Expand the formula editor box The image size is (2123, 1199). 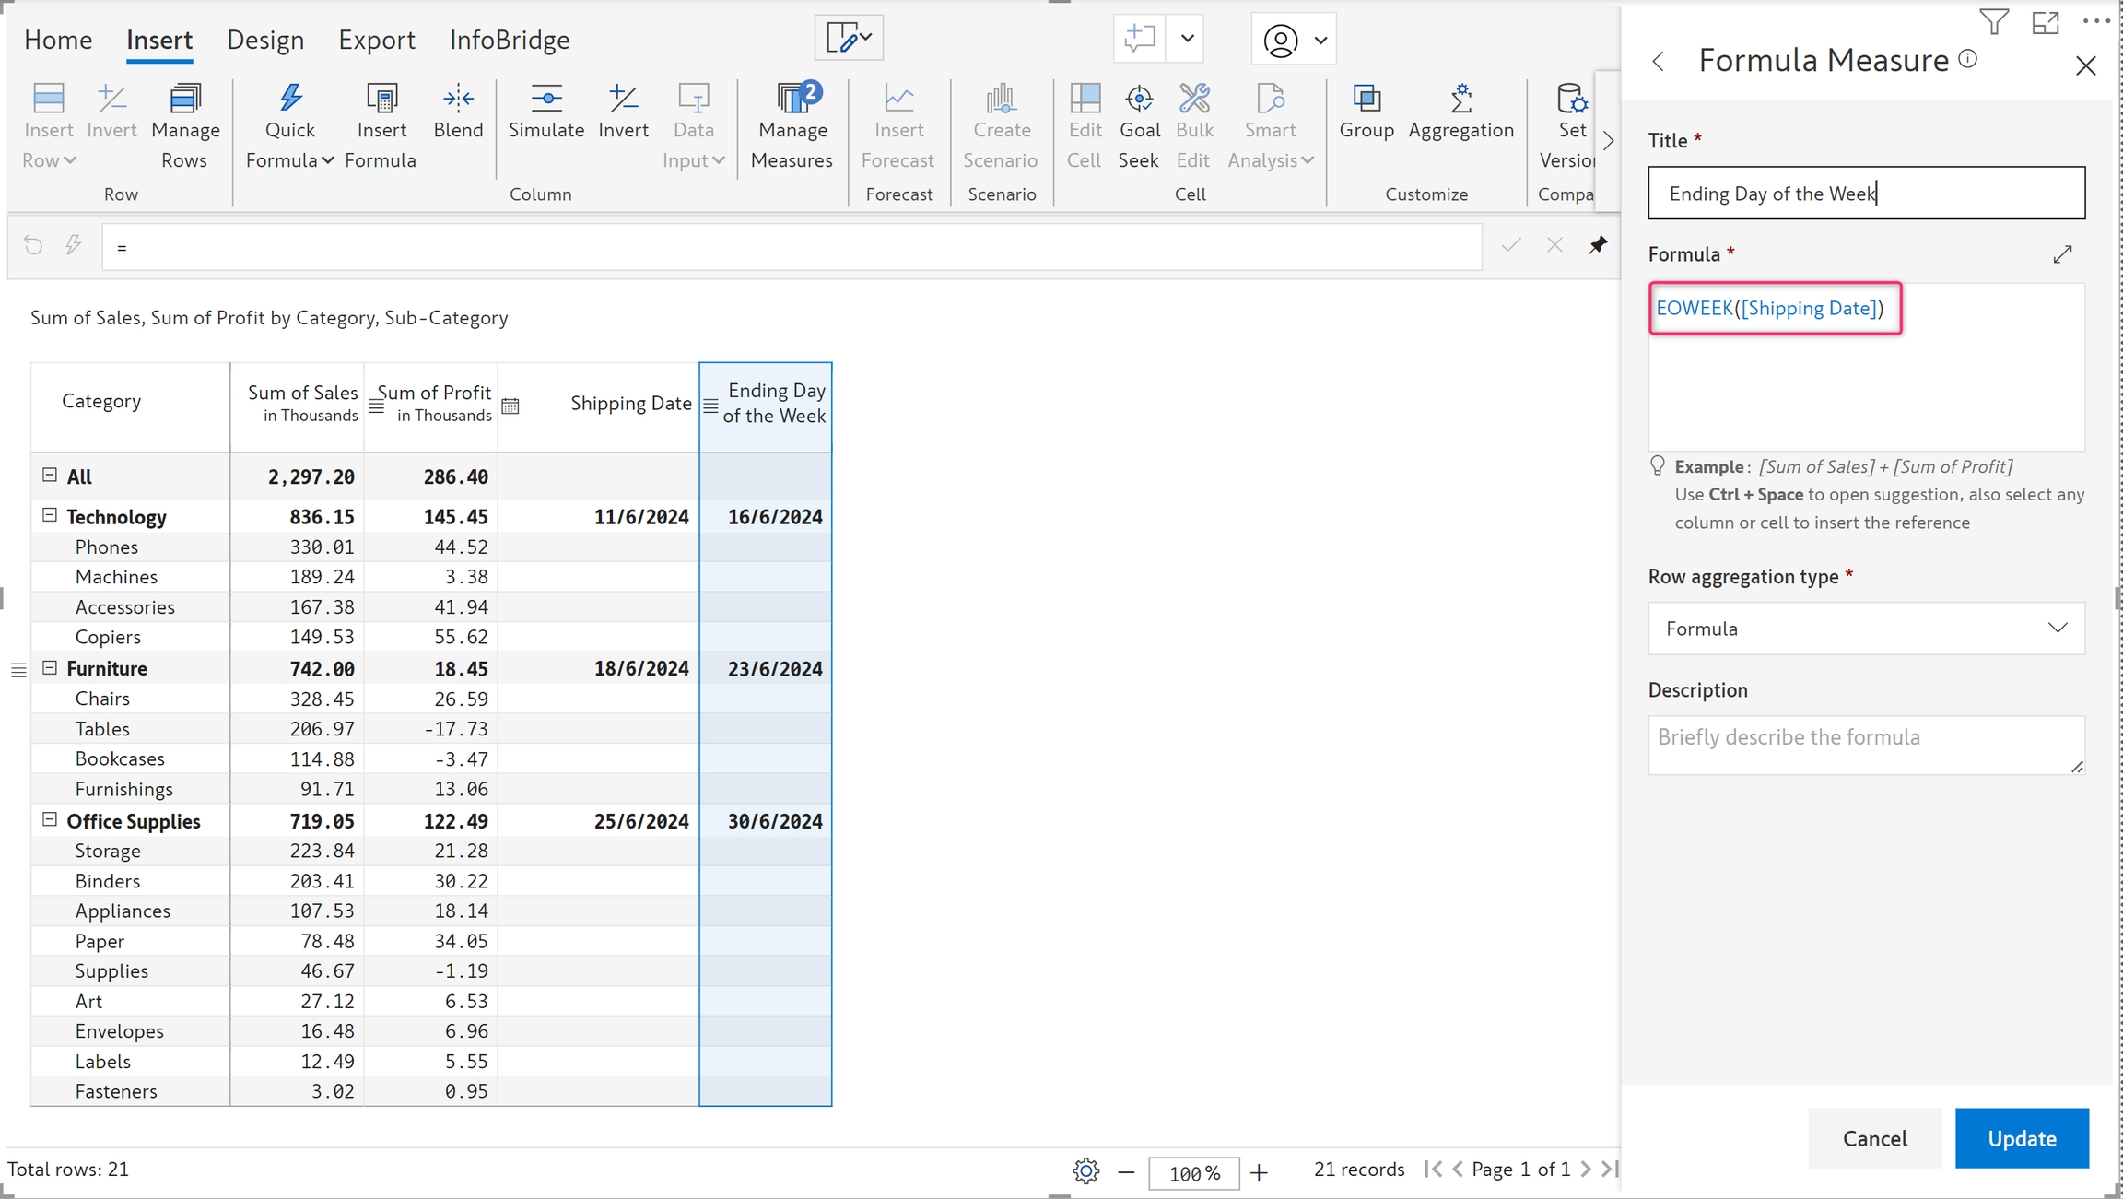pos(2062,254)
